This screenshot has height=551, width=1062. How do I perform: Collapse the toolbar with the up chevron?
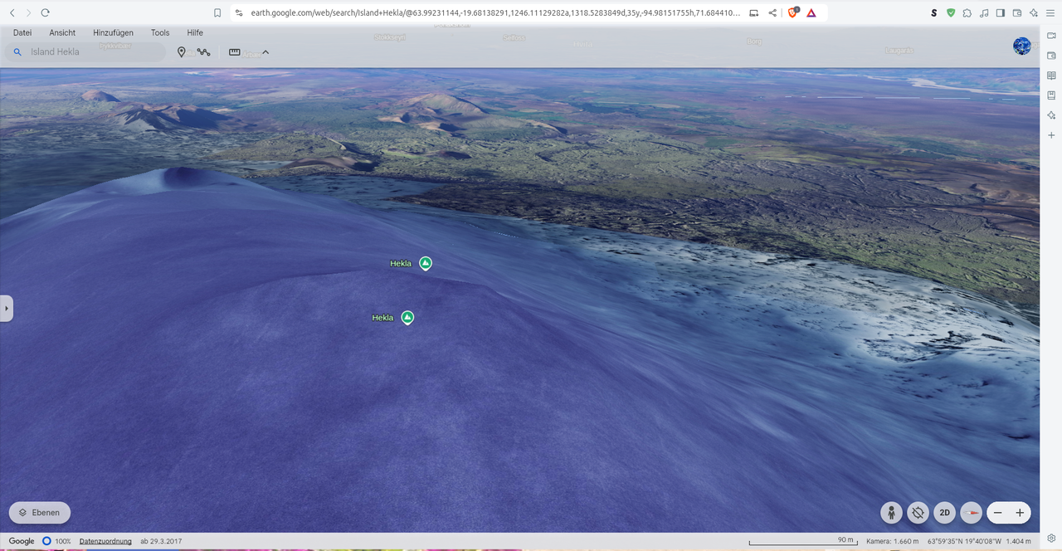pyautogui.click(x=265, y=52)
